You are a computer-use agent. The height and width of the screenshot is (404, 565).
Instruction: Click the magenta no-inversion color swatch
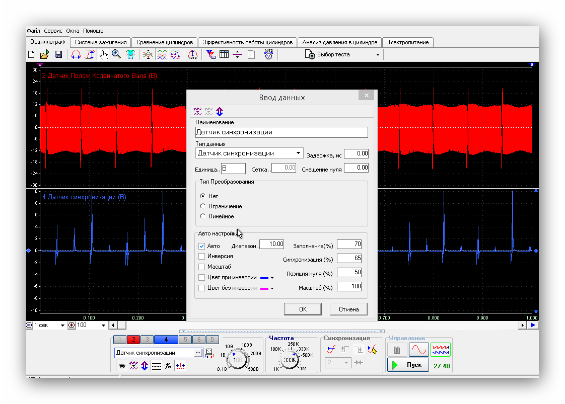click(264, 288)
